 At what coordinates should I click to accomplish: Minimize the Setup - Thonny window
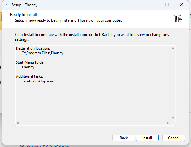coord(153,5)
